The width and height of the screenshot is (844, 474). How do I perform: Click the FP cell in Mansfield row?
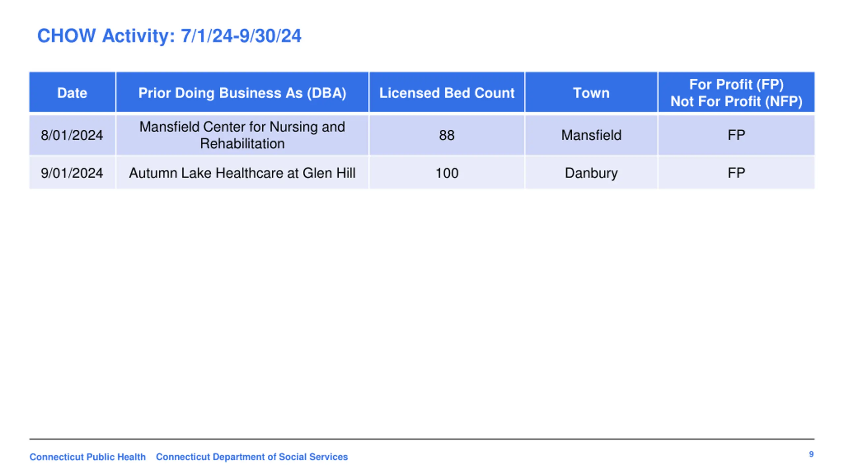(736, 135)
